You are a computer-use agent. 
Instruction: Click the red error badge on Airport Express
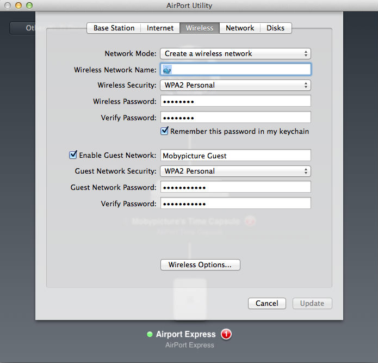pos(226,334)
